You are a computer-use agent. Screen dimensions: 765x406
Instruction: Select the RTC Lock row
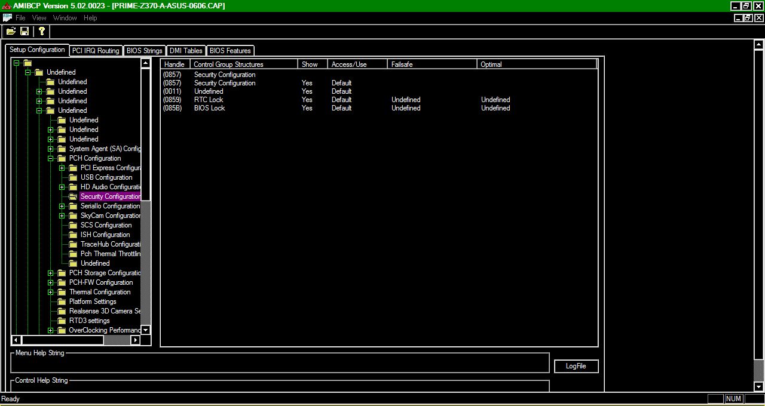379,100
